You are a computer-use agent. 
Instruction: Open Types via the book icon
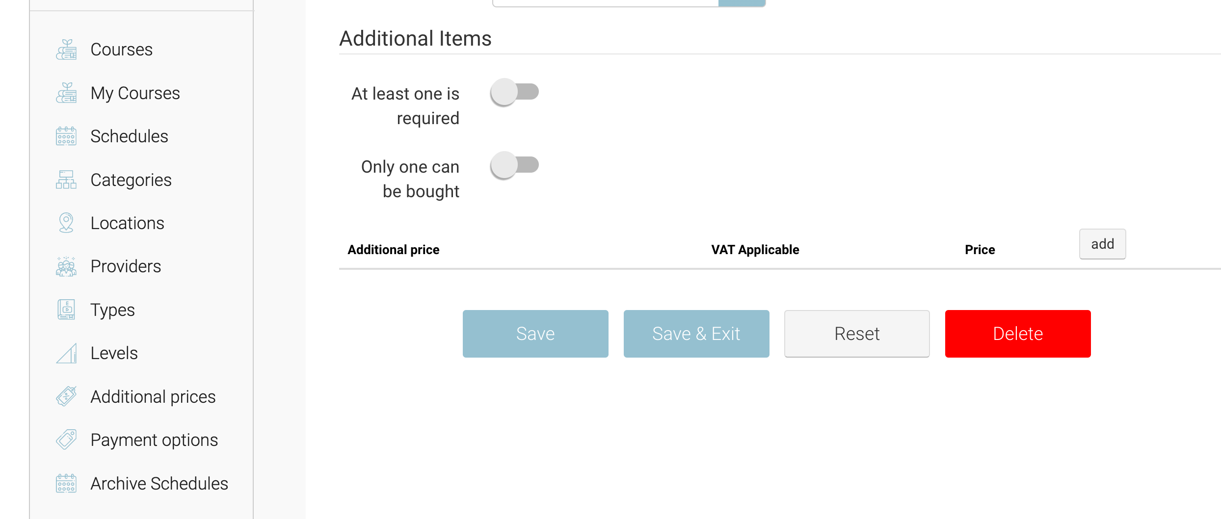pos(66,309)
